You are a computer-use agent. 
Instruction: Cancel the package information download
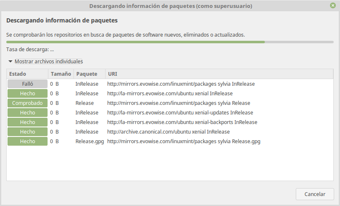[x=315, y=194]
